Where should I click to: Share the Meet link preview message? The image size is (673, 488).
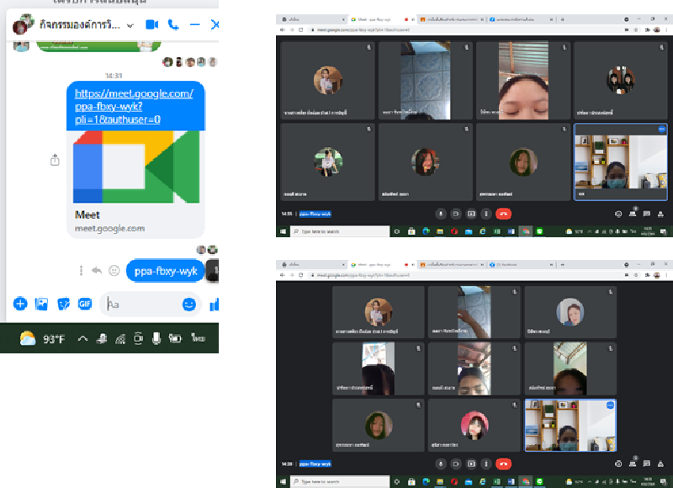(x=55, y=160)
